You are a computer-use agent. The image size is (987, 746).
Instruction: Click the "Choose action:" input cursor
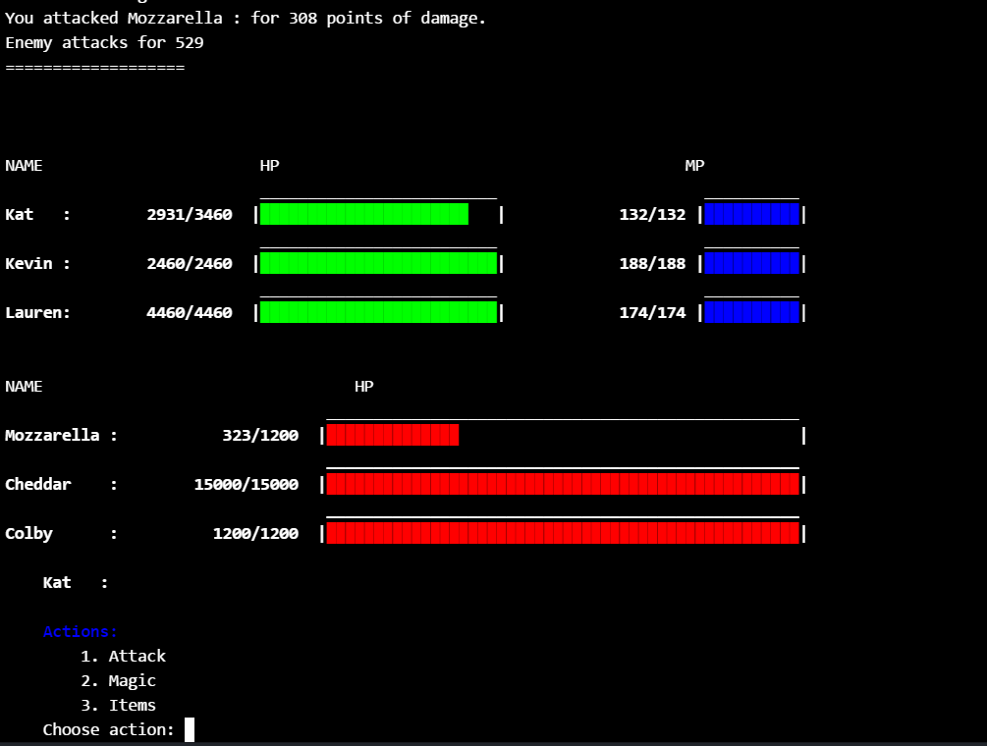(189, 729)
